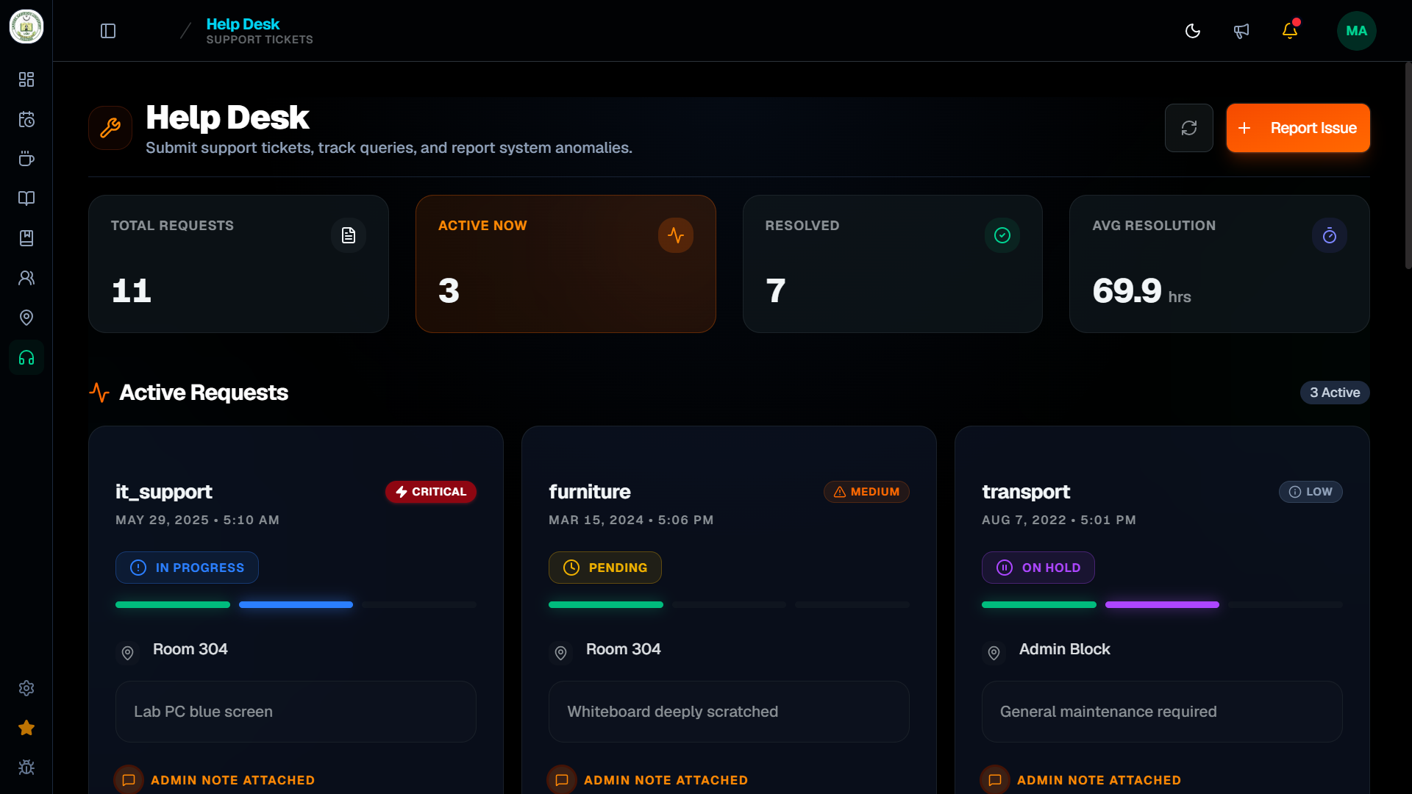Open admin note on transport ticket
Image resolution: width=1412 pixels, height=794 pixels.
click(1080, 780)
